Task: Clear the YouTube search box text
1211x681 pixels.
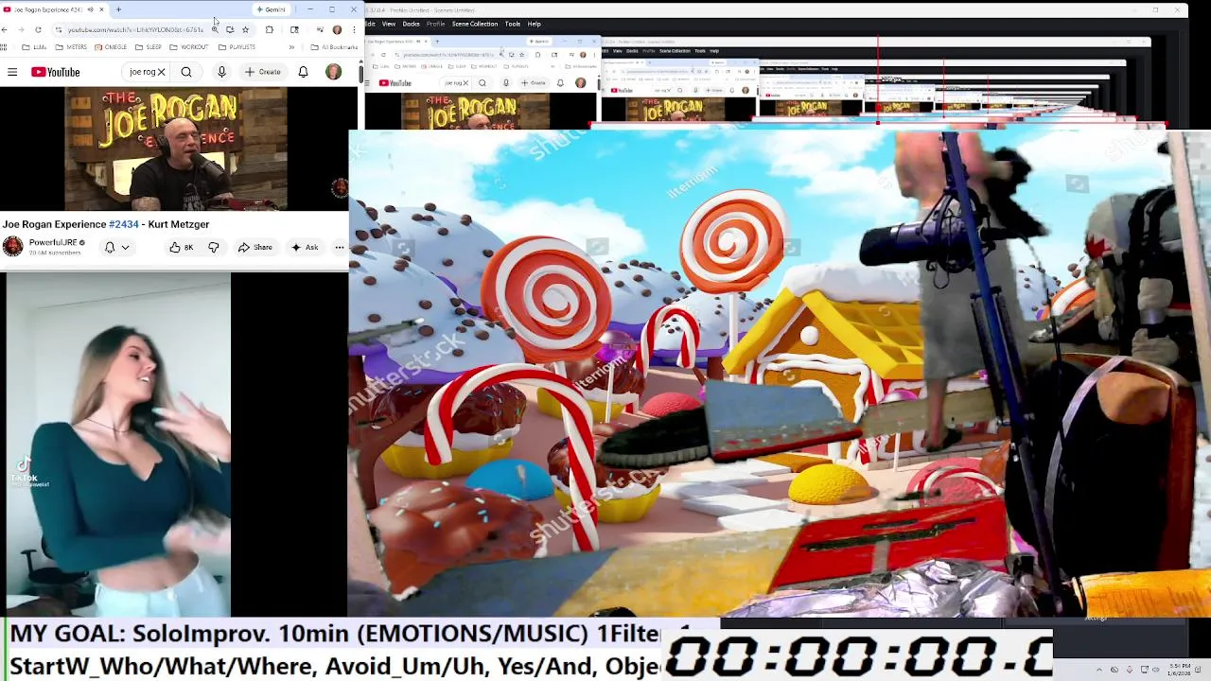Action: [x=161, y=72]
